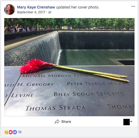Expand the dropdown arrow beside black square
The image size is (139, 138).
131,122
